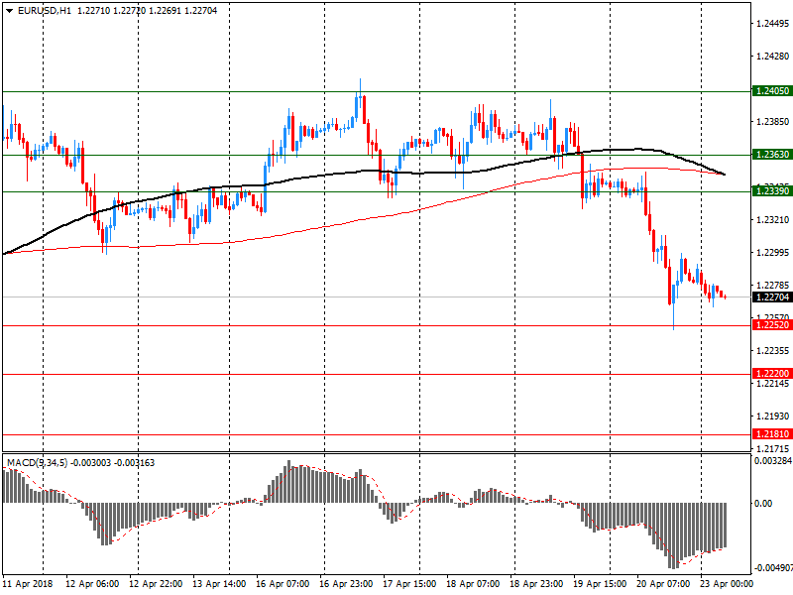Screen dimensions: 793x595
Task: Click the MACD(5,34,5) indicator label
Action: click(36, 463)
